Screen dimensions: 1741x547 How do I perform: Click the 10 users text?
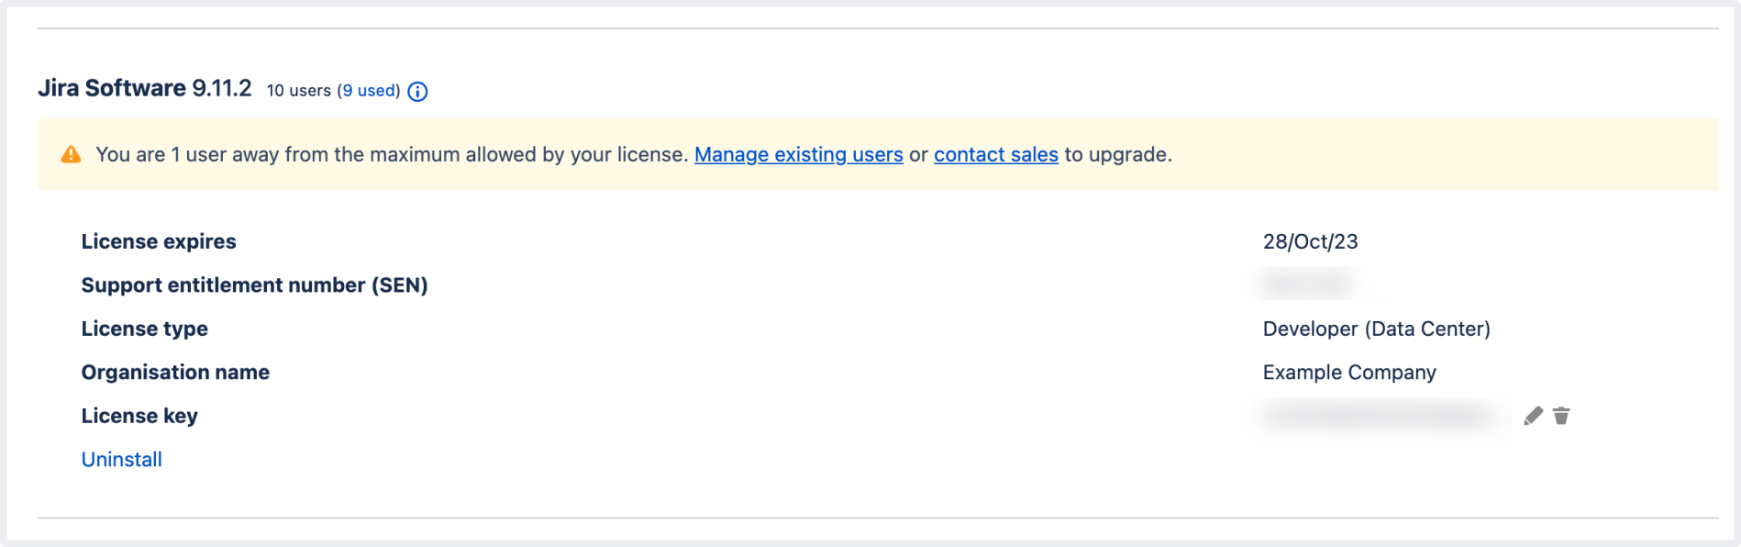[298, 91]
